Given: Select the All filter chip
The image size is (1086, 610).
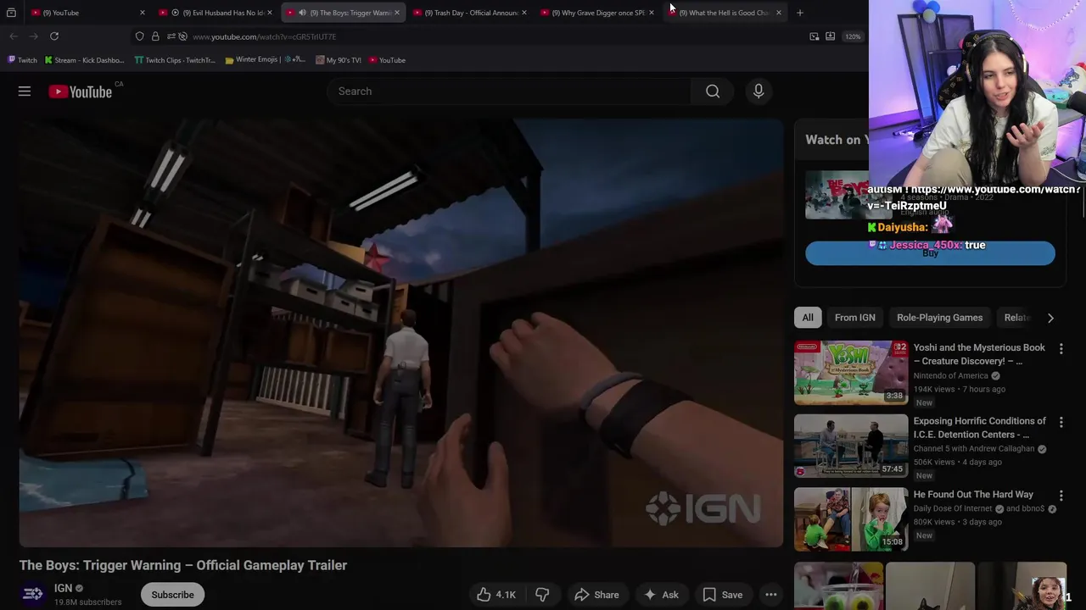Looking at the screenshot, I should click(808, 318).
